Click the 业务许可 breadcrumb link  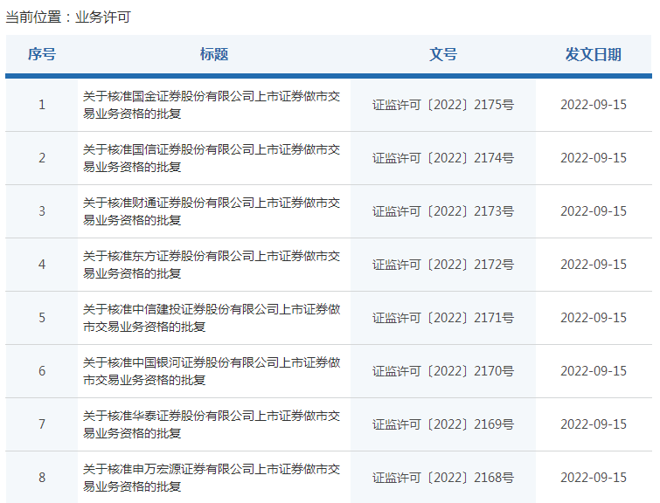(x=102, y=17)
